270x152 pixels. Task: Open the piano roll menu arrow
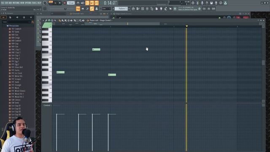pyautogui.click(x=43, y=21)
